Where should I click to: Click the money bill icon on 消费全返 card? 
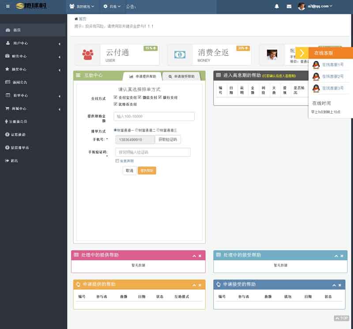point(180,54)
